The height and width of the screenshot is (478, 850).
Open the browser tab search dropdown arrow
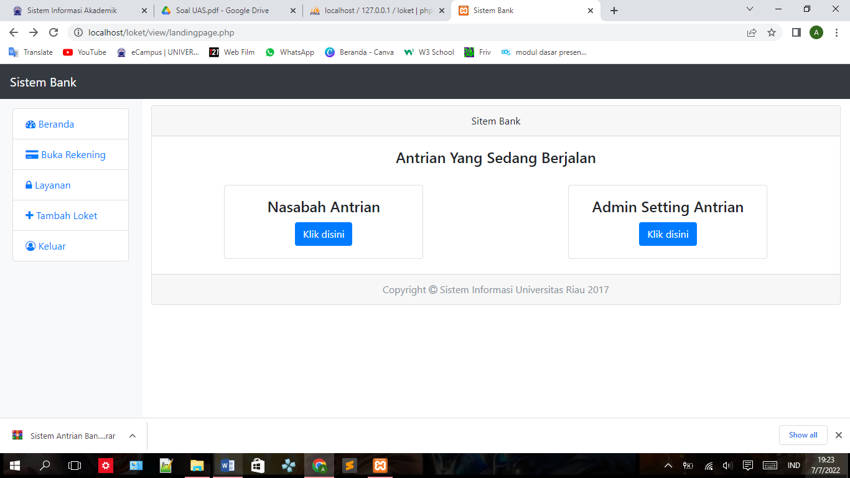749,9
